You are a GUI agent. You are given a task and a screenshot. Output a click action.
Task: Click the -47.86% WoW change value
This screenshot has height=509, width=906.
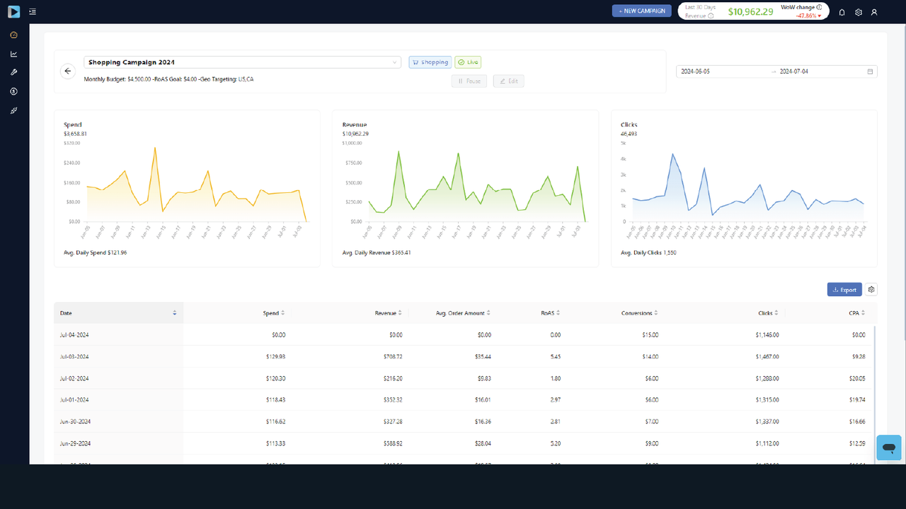[808, 16]
